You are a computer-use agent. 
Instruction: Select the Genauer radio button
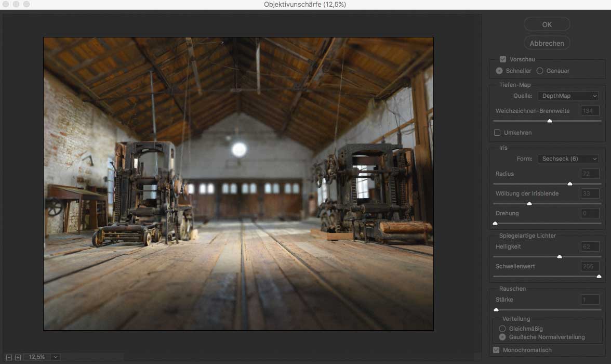[x=540, y=71]
